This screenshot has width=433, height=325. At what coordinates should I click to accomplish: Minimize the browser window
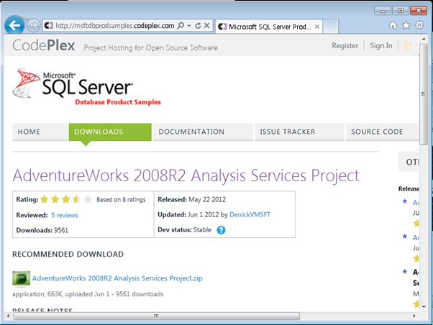click(383, 11)
